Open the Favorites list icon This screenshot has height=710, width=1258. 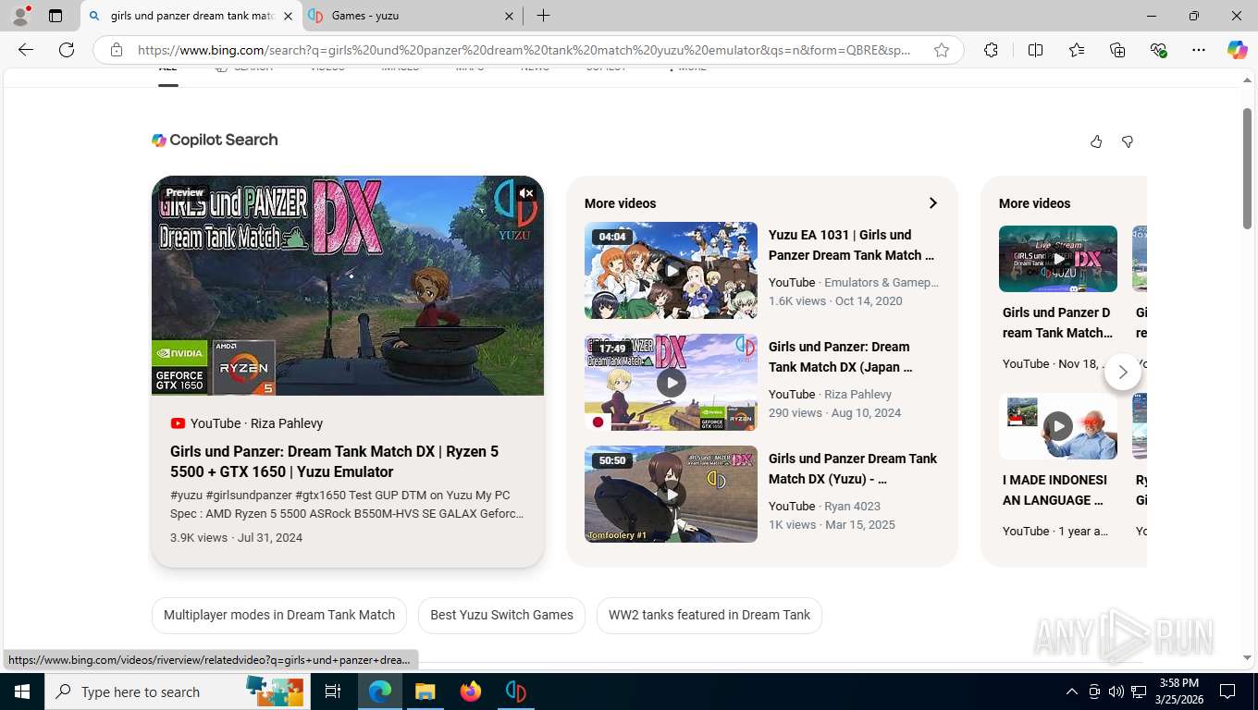tap(1077, 50)
